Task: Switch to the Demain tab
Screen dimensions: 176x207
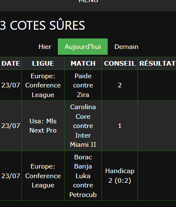Action: (127, 47)
